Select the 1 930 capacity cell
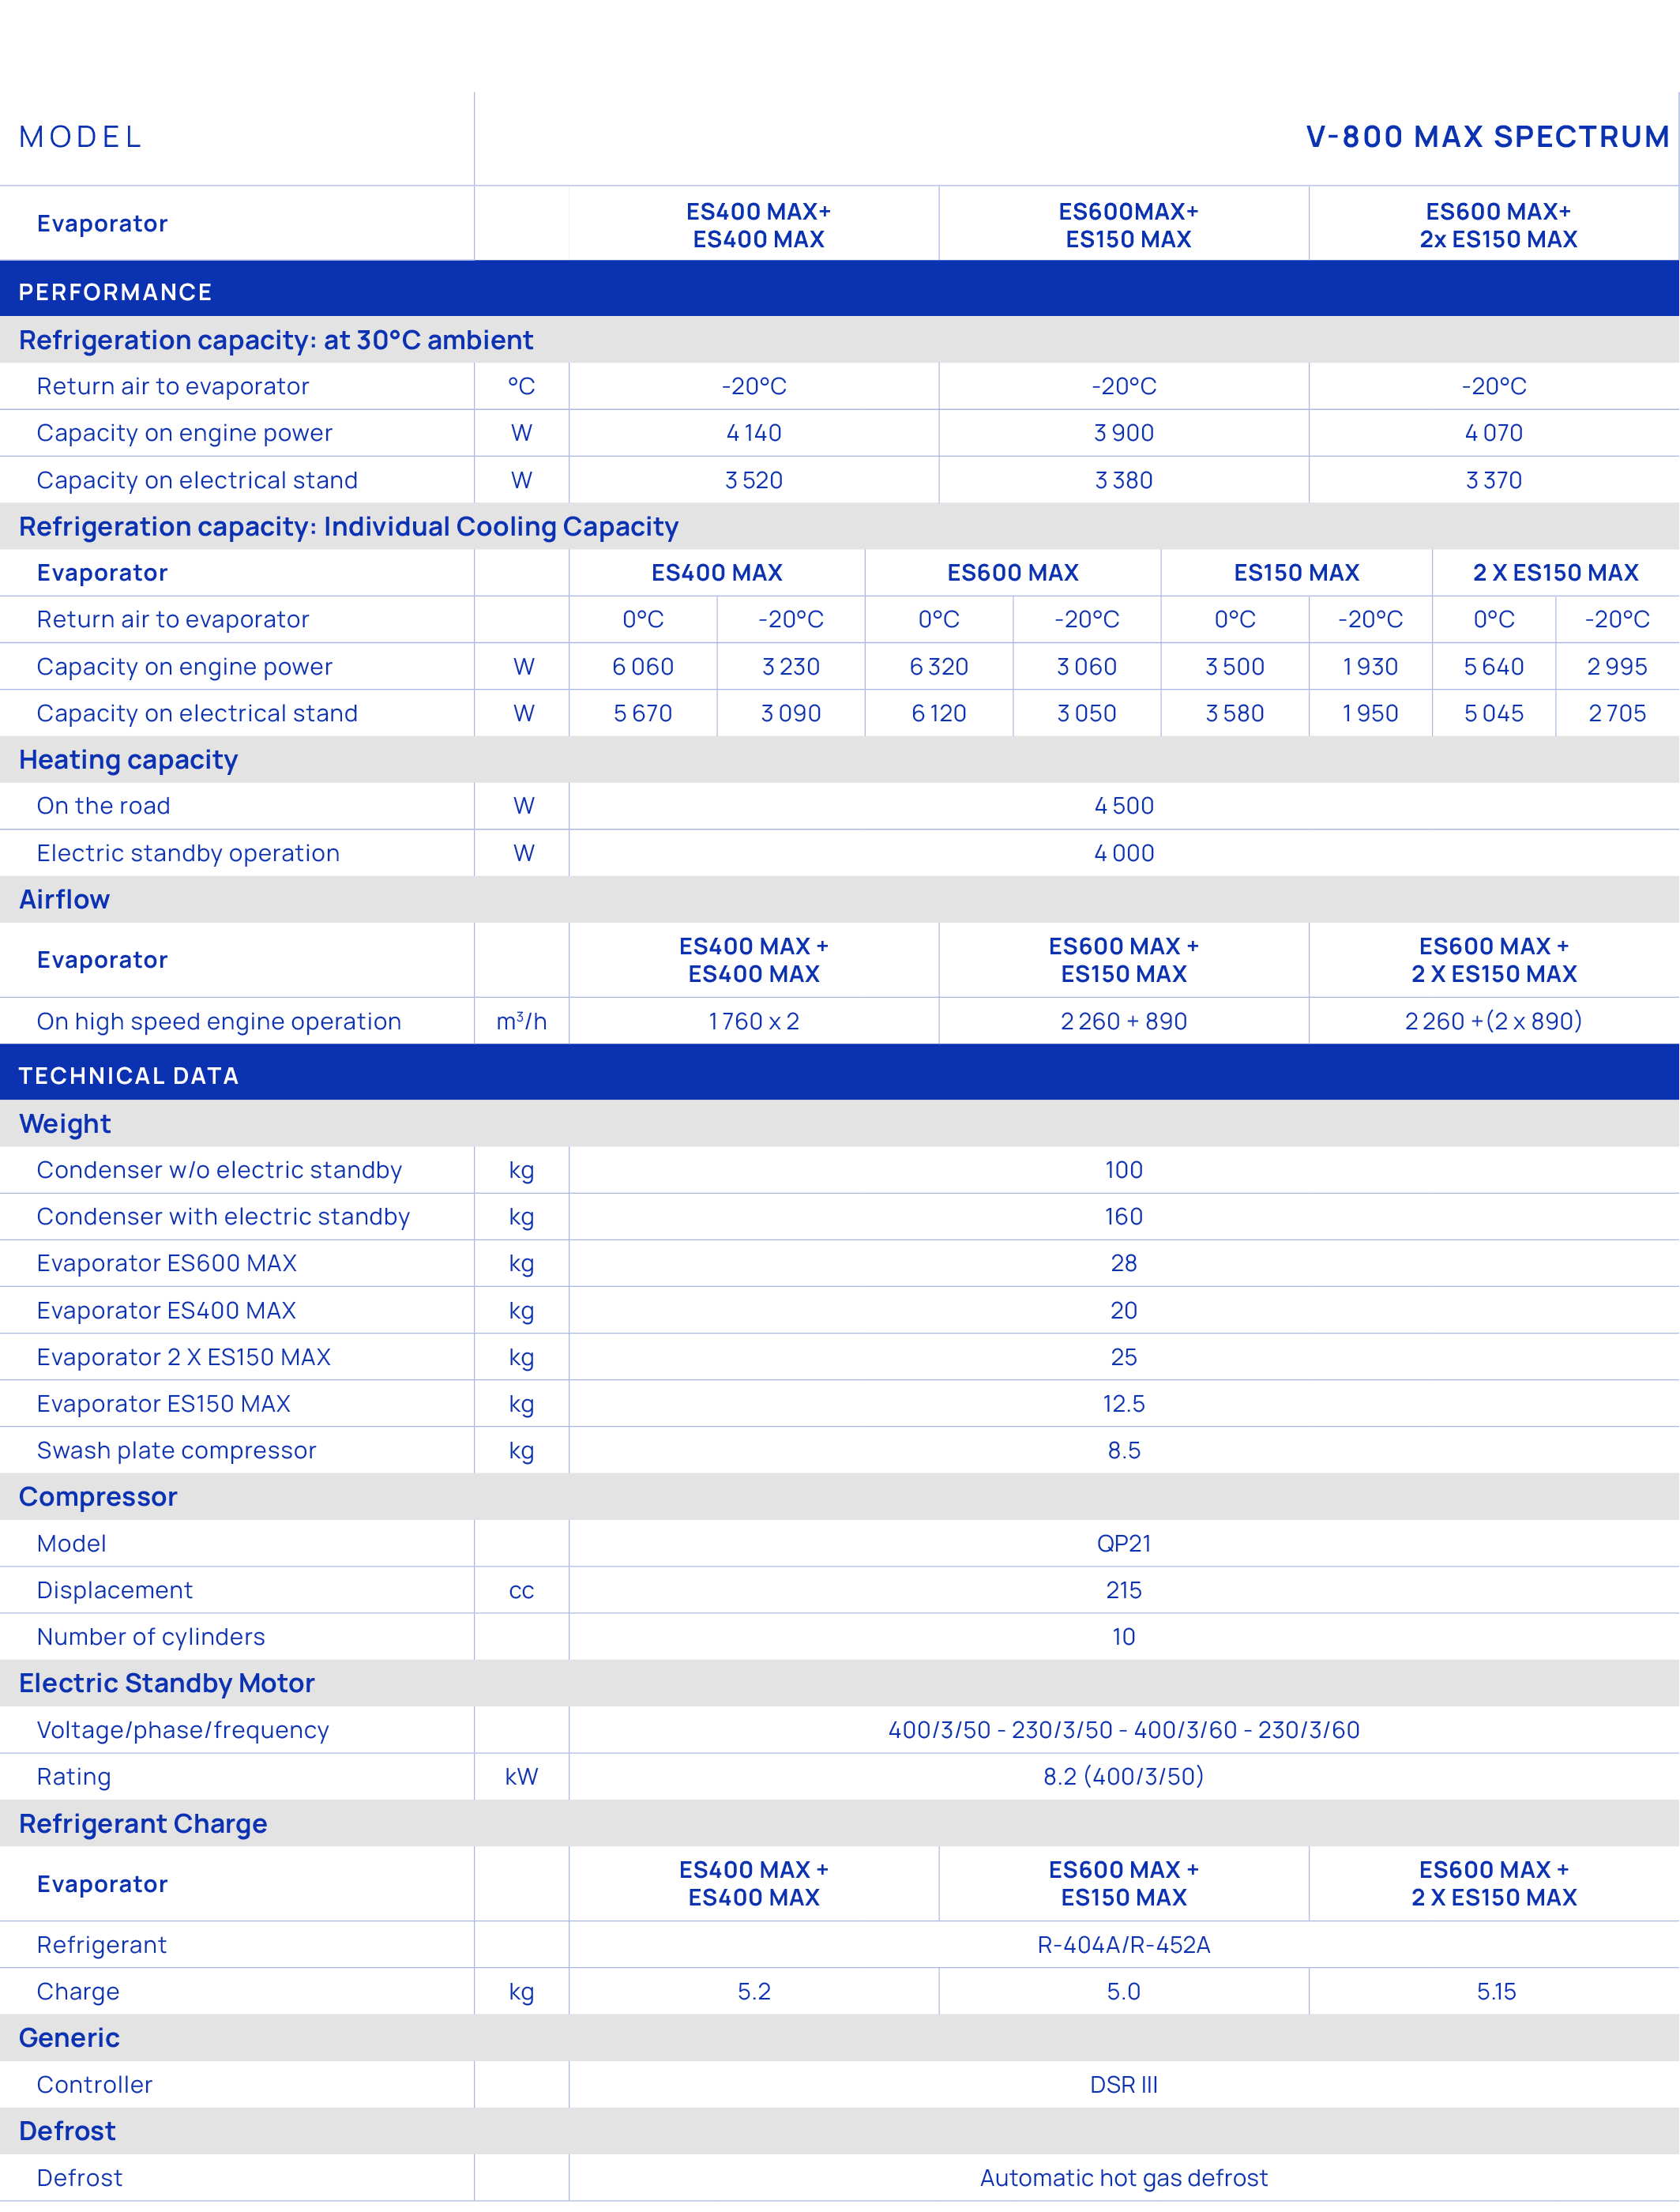The image size is (1680, 2212). point(1370,667)
